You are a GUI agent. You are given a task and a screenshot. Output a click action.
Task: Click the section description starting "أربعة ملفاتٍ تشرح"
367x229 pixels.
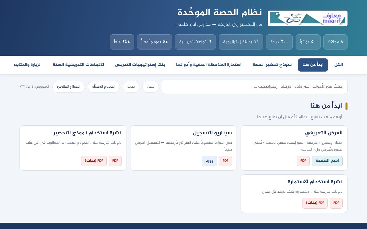[300, 117]
